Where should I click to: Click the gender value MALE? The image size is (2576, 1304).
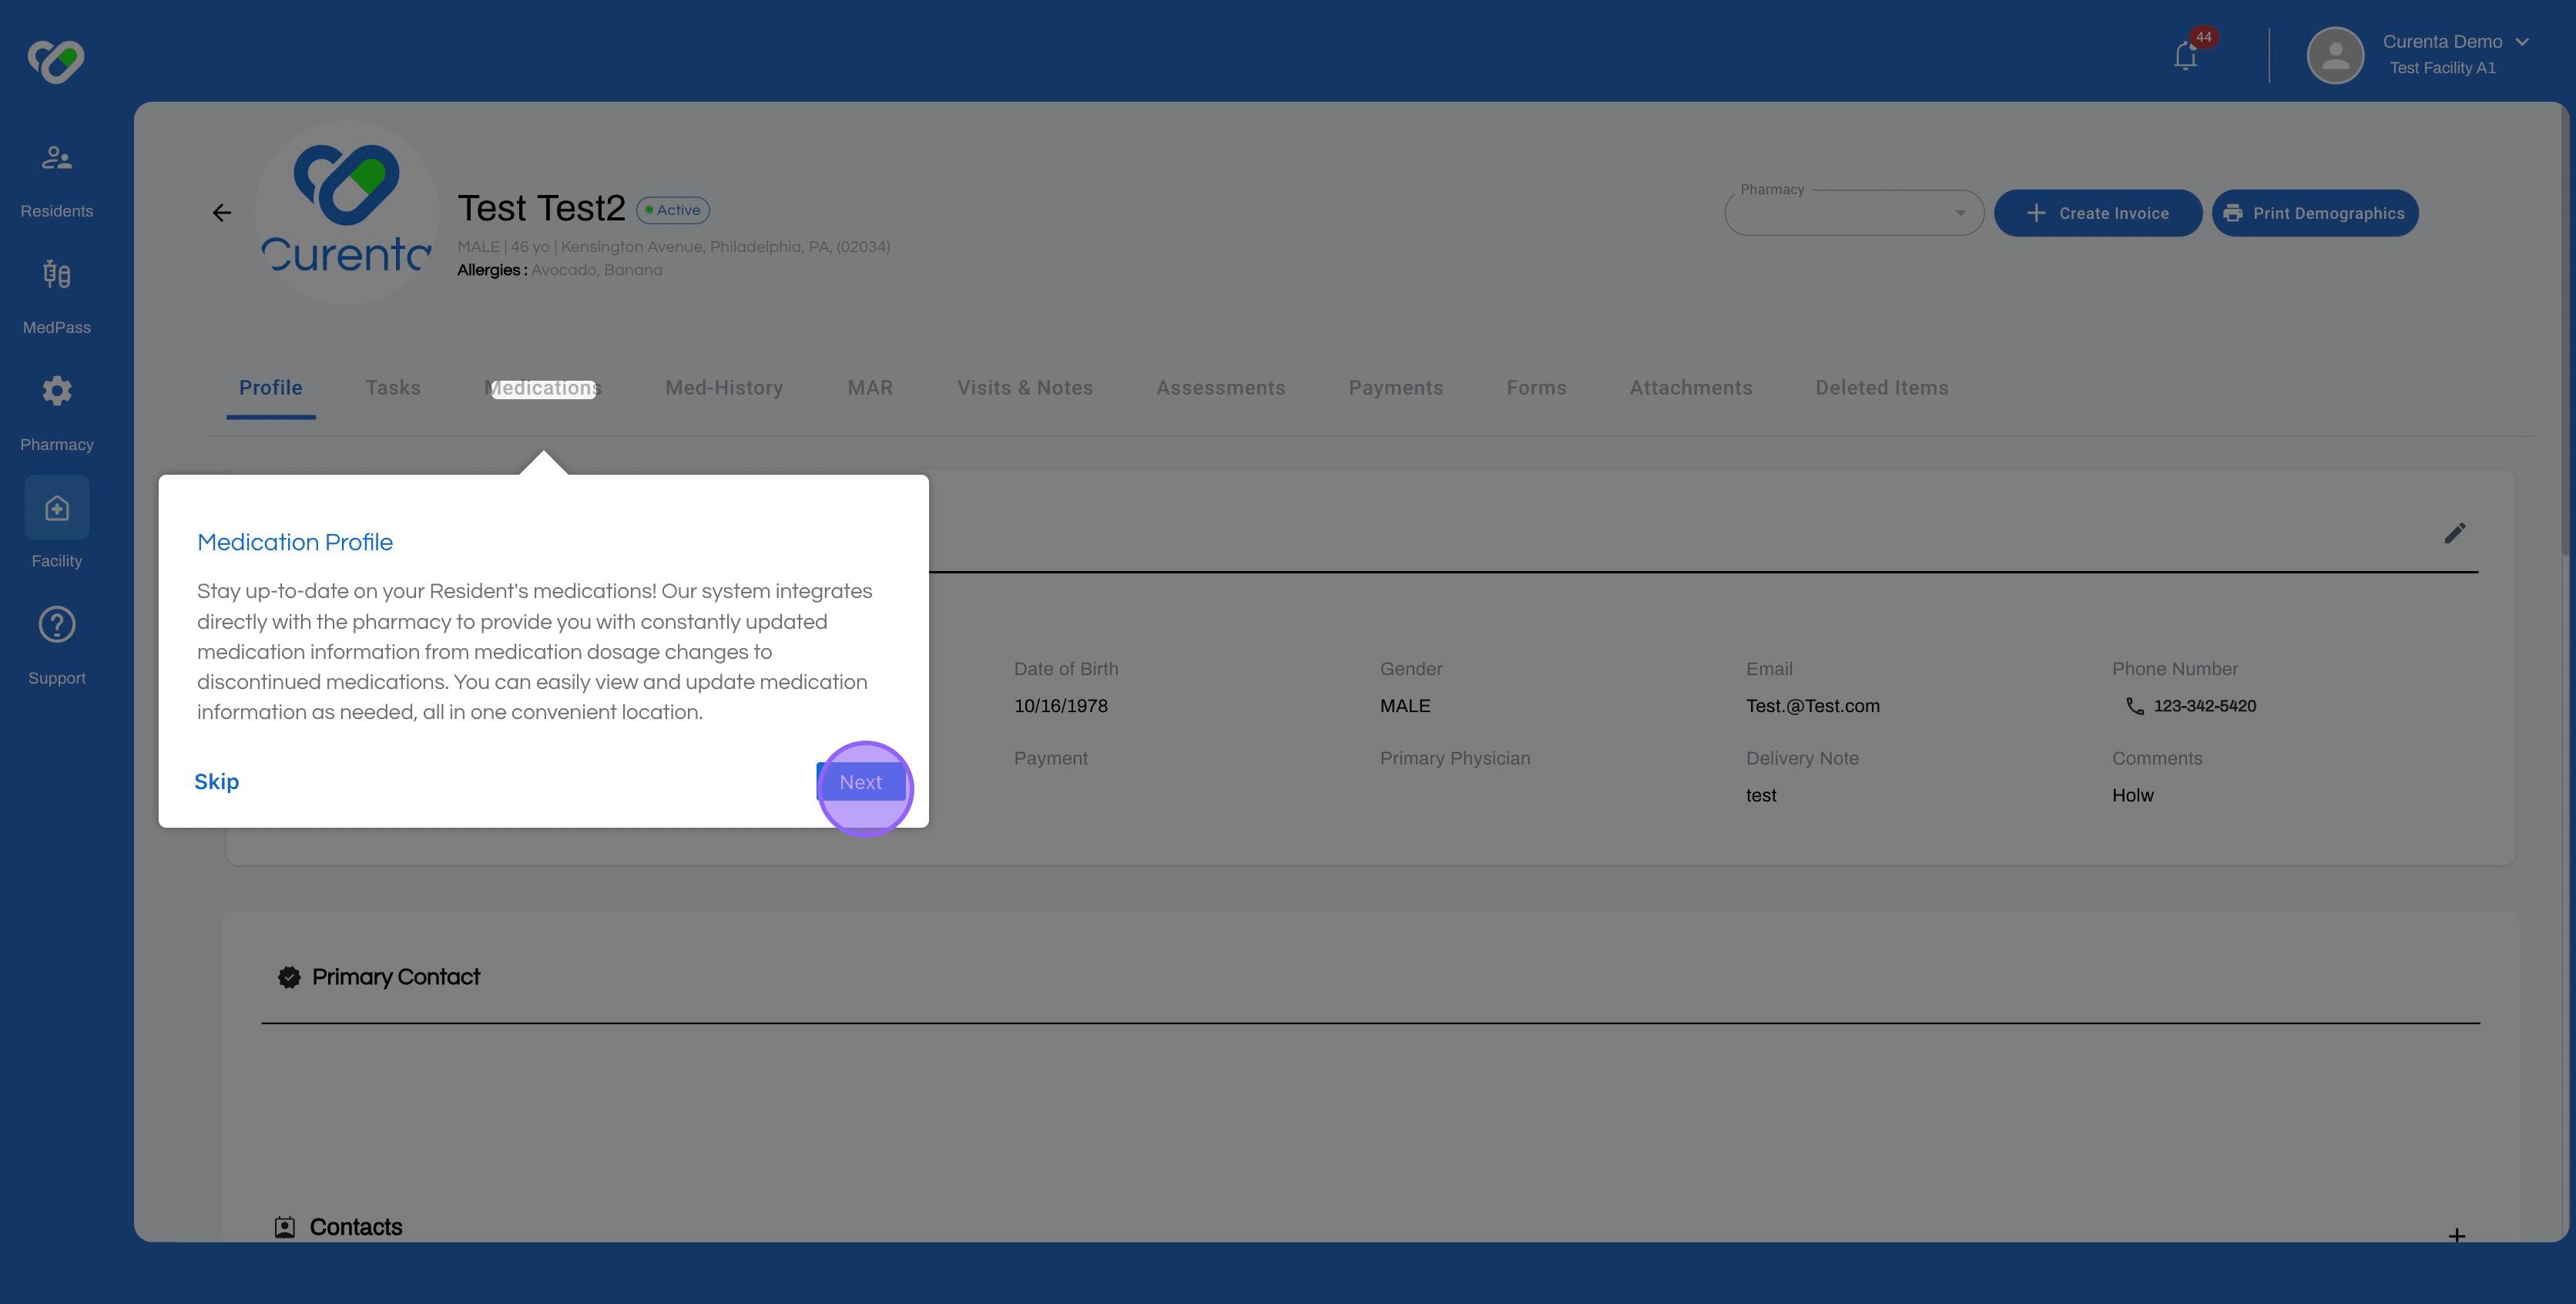click(1404, 705)
